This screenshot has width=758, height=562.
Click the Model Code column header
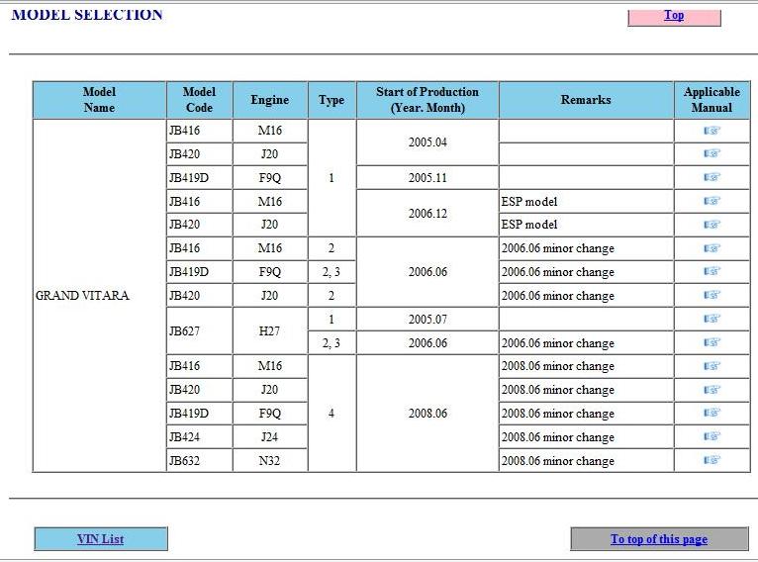coord(199,100)
